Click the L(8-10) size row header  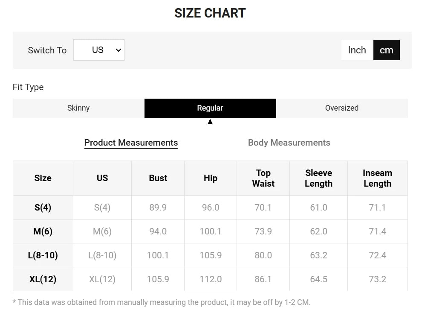(43, 255)
